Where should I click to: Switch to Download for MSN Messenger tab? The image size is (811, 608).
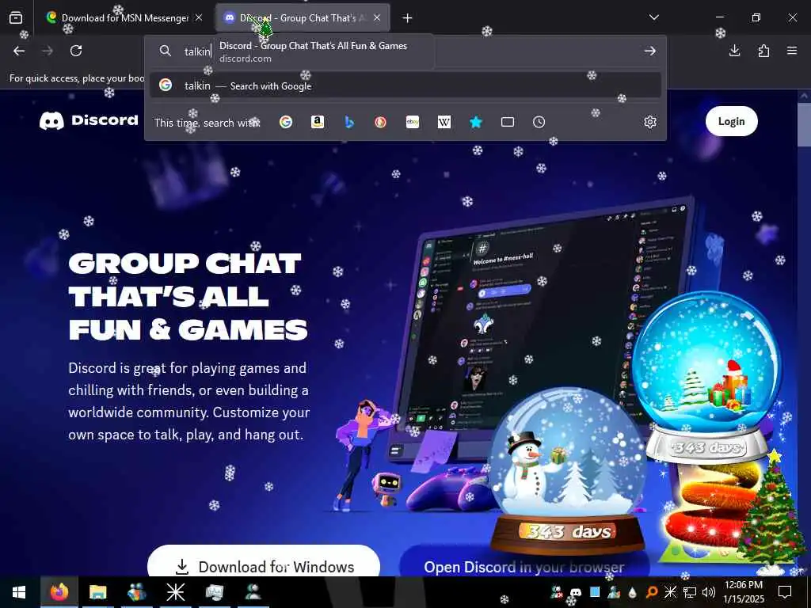[124, 18]
